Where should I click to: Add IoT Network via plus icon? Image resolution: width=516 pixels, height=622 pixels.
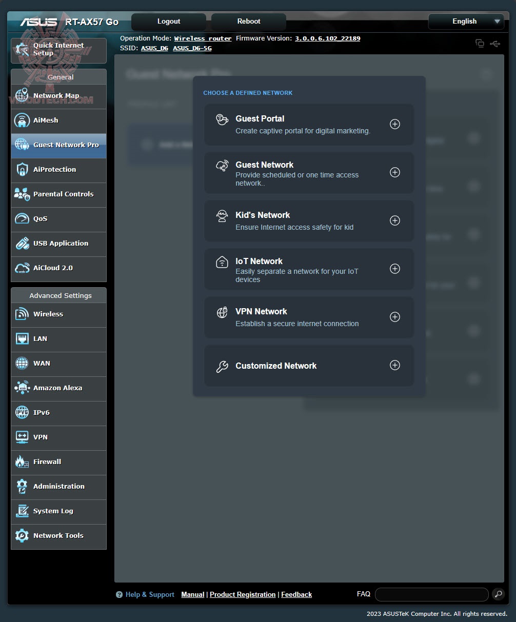pyautogui.click(x=395, y=269)
